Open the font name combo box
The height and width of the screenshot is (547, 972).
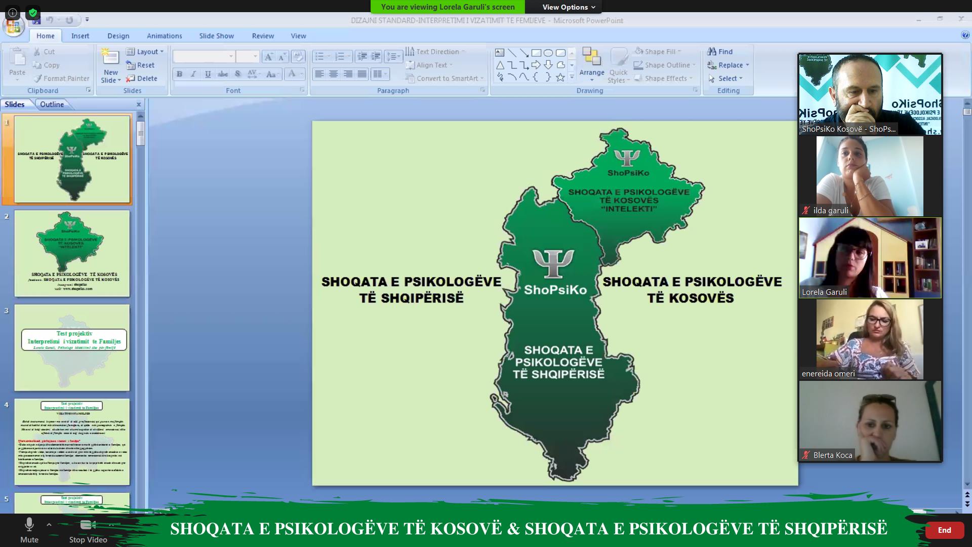coord(204,56)
